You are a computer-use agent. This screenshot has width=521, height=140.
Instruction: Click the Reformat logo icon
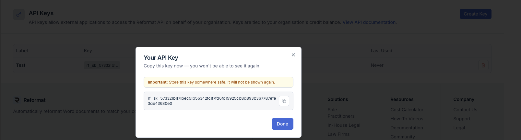coord(17,100)
